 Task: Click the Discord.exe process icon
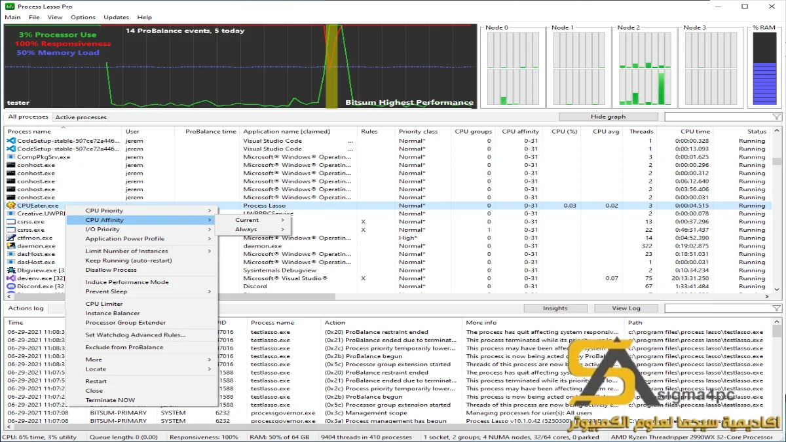tap(10, 286)
